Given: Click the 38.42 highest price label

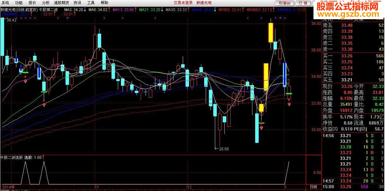Looking at the screenshot, I should point(11,20).
